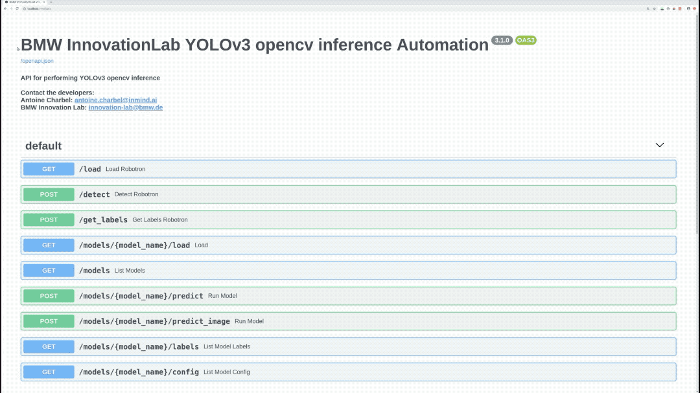Viewport: 700px width, 393px height.
Task: Bookmark this page with the star icon
Action: pos(655,8)
